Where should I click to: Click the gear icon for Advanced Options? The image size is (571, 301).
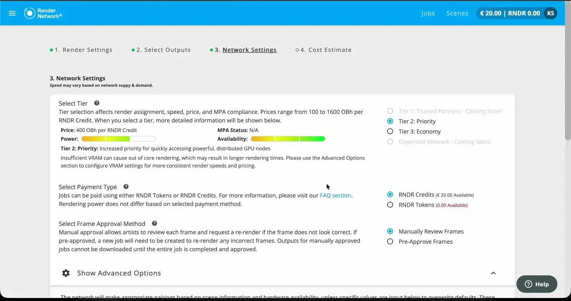pyautogui.click(x=66, y=273)
